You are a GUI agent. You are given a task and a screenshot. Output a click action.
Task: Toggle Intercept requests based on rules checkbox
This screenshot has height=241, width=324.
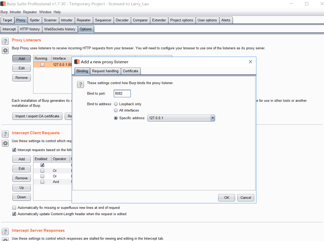coord(14,150)
